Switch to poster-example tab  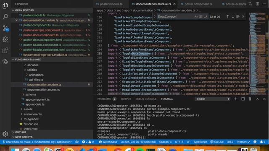(234, 4)
